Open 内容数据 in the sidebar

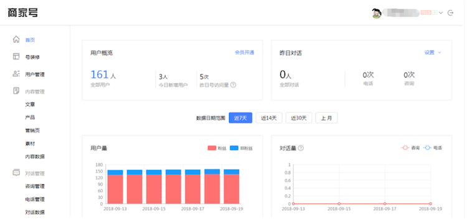click(x=35, y=156)
